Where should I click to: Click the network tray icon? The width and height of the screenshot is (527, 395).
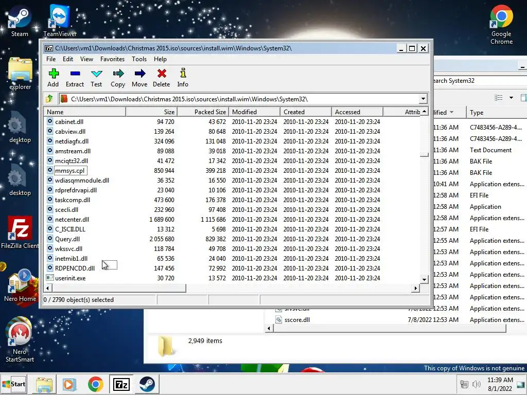464,384
